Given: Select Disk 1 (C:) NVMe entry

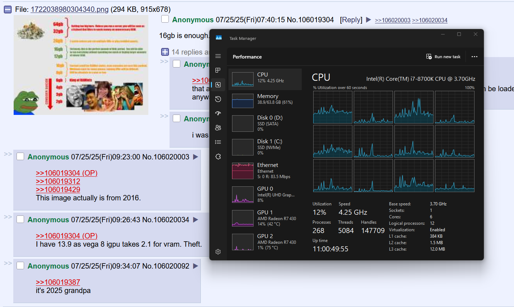Looking at the screenshot, I should click(x=265, y=147).
